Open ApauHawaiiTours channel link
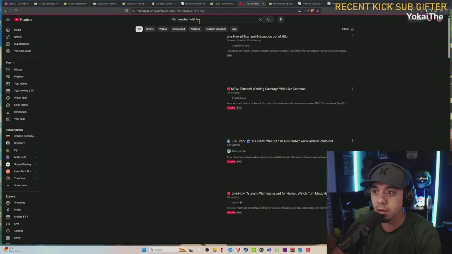 coord(240,46)
